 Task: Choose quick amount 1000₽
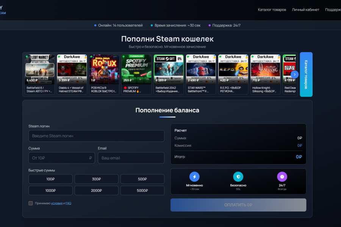click(x=50, y=191)
